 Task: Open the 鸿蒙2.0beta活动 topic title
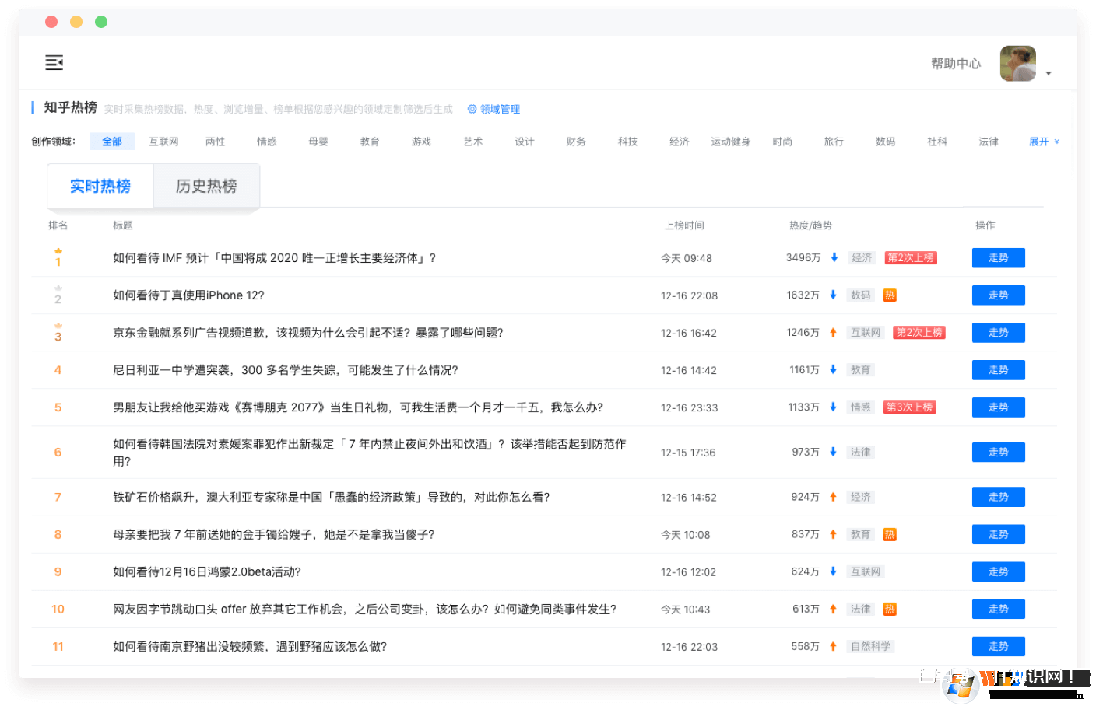click(207, 572)
